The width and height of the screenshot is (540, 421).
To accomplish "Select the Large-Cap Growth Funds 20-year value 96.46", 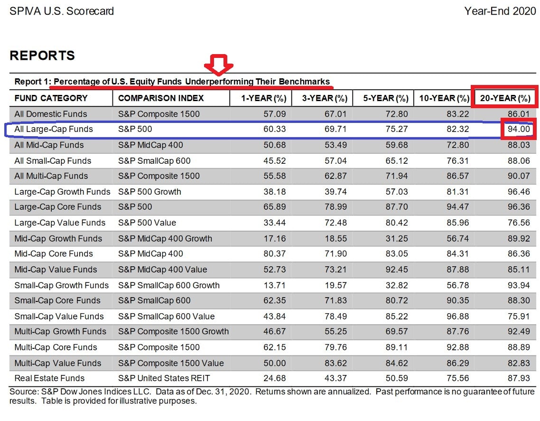I will click(518, 192).
